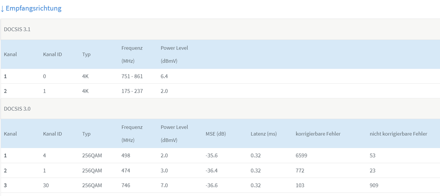Screen dimensions: 440x196
Task: Click the MSE value -35.6
Action: coord(212,155)
